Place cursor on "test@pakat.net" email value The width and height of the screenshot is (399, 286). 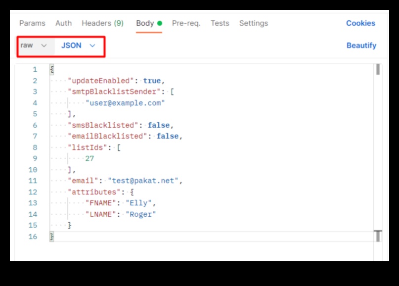[143, 181]
